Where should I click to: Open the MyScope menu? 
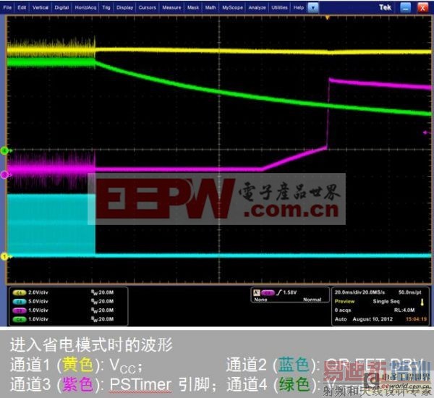tap(232, 7)
